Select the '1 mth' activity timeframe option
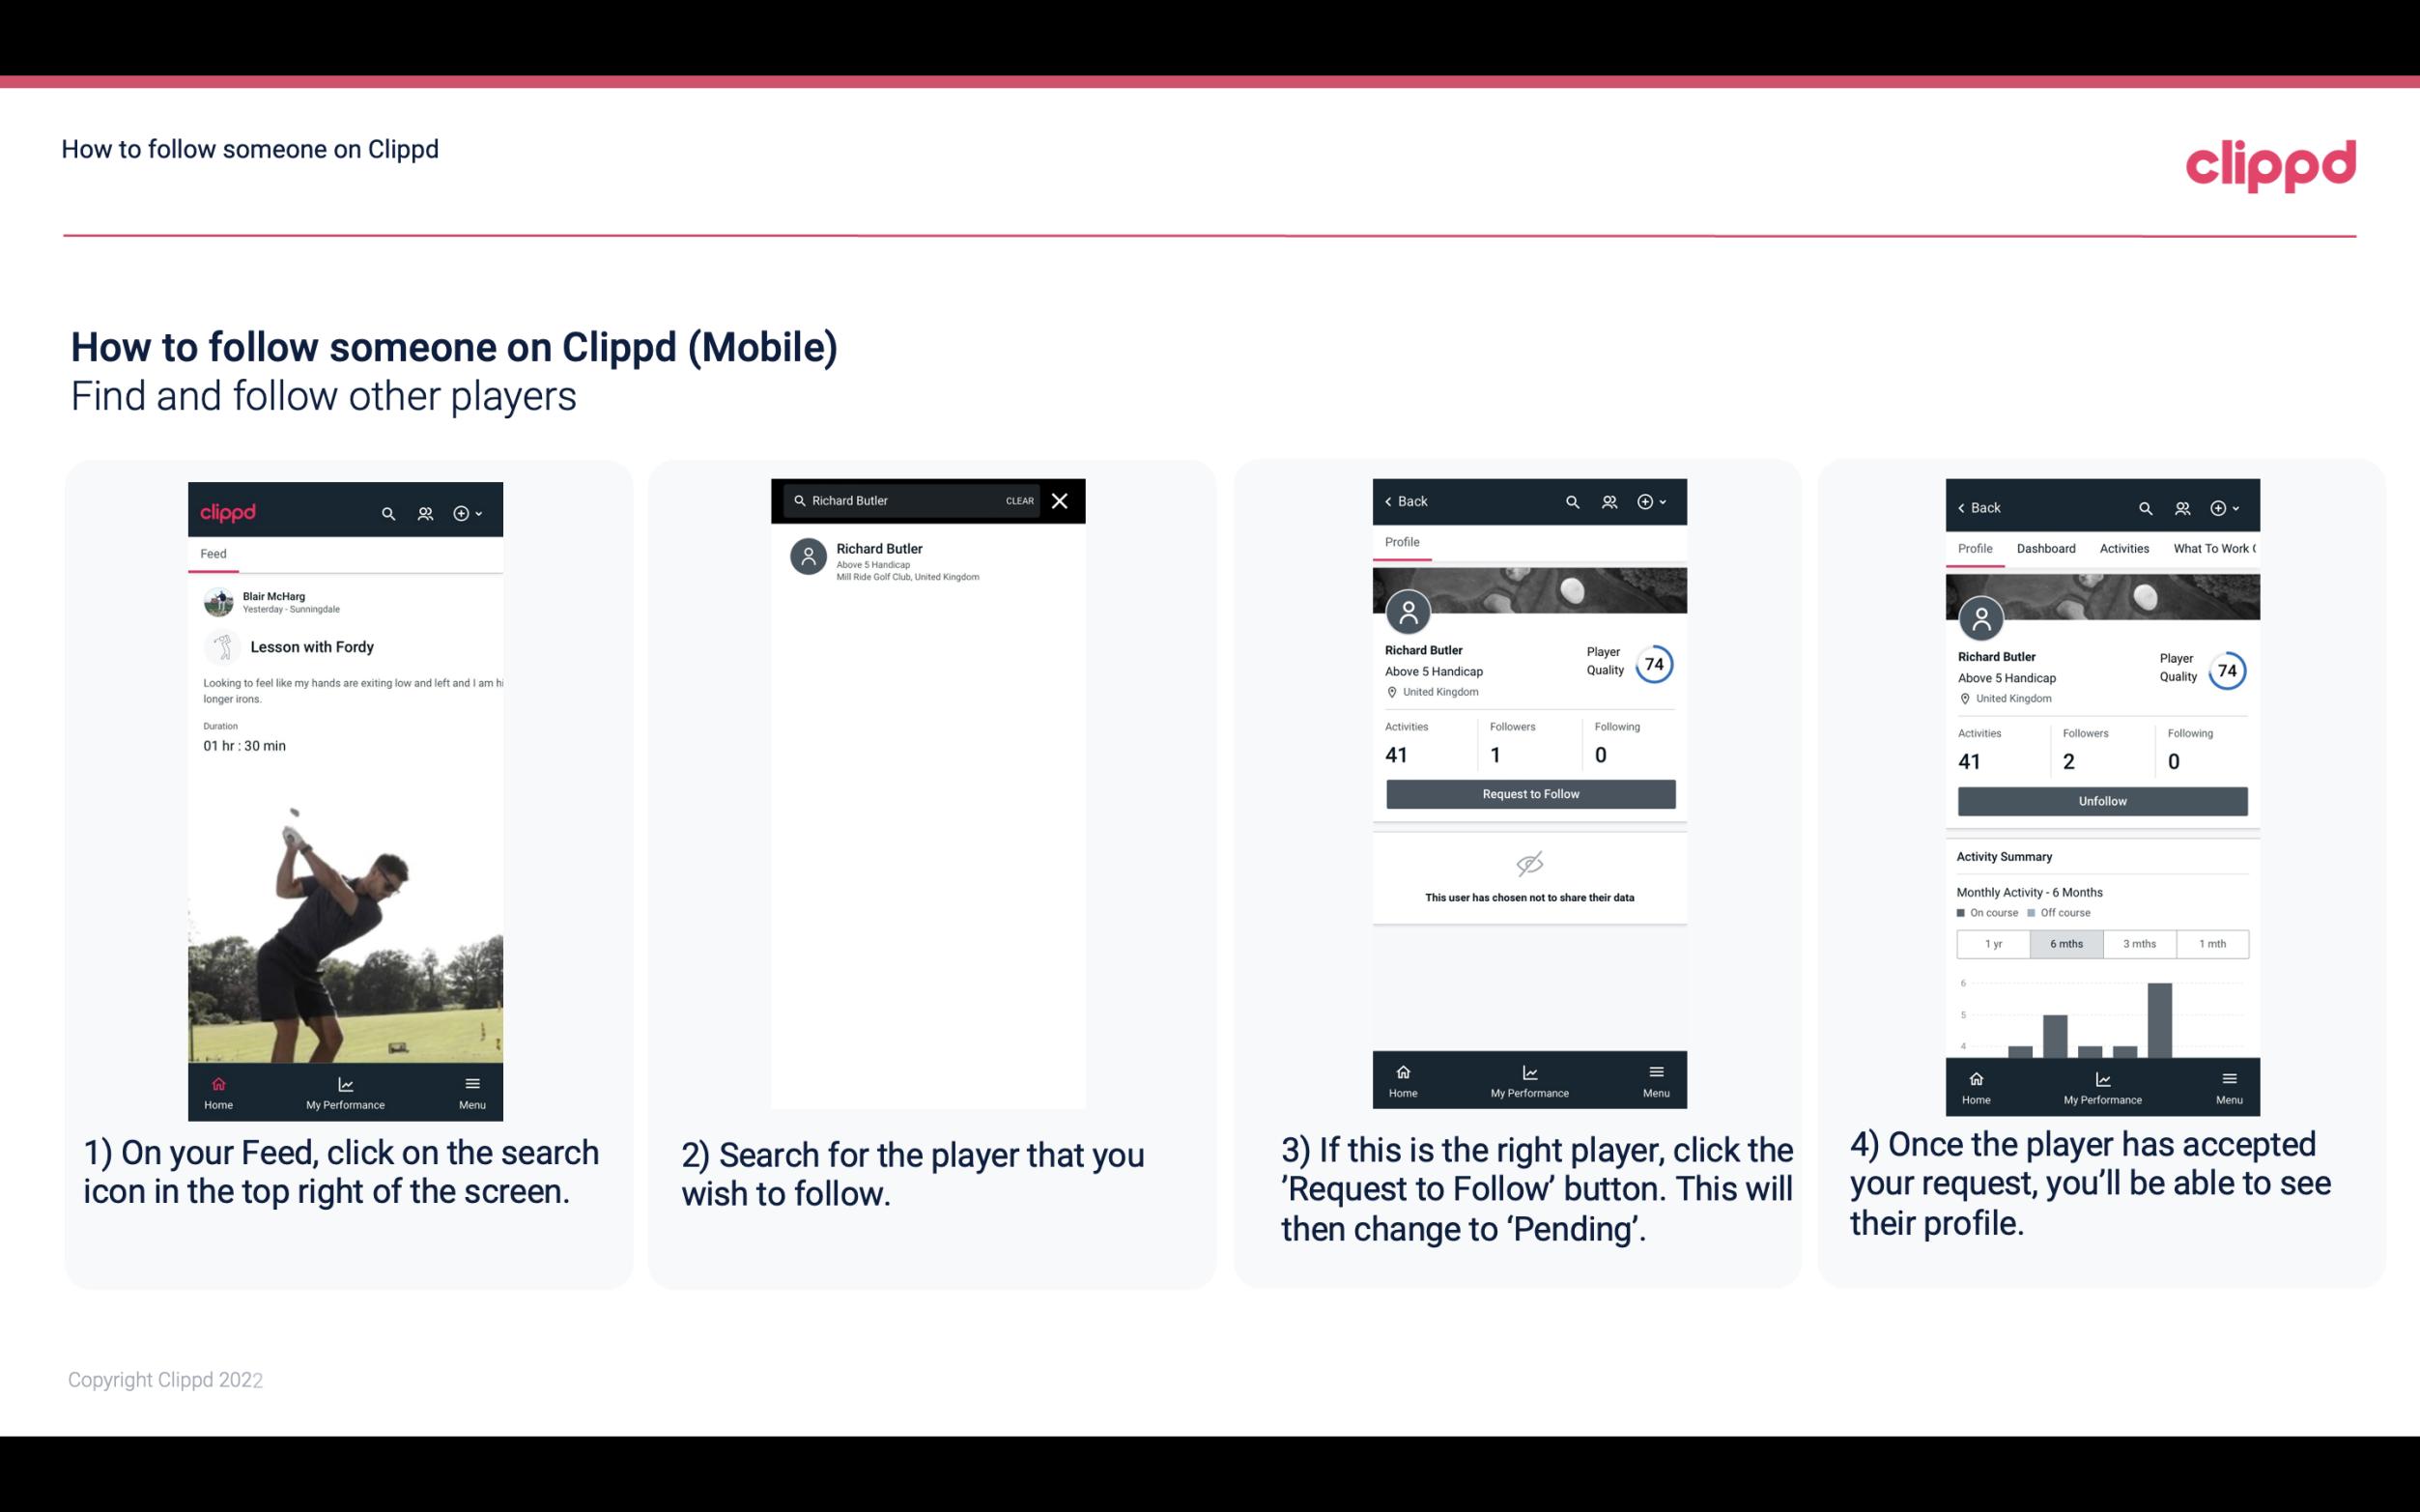The height and width of the screenshot is (1512, 2420). click(2211, 944)
